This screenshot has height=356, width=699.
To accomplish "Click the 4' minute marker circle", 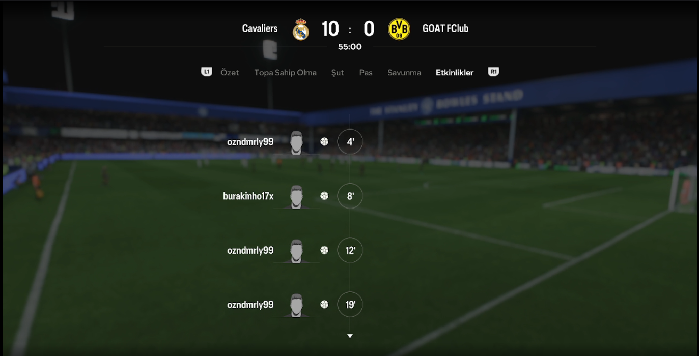I will [350, 142].
